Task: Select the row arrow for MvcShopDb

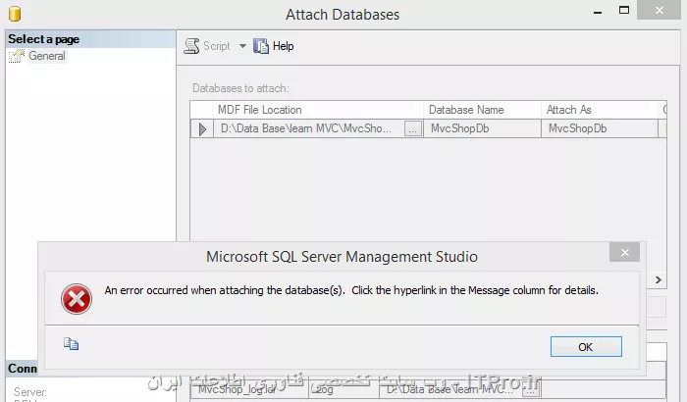Action: 202,129
